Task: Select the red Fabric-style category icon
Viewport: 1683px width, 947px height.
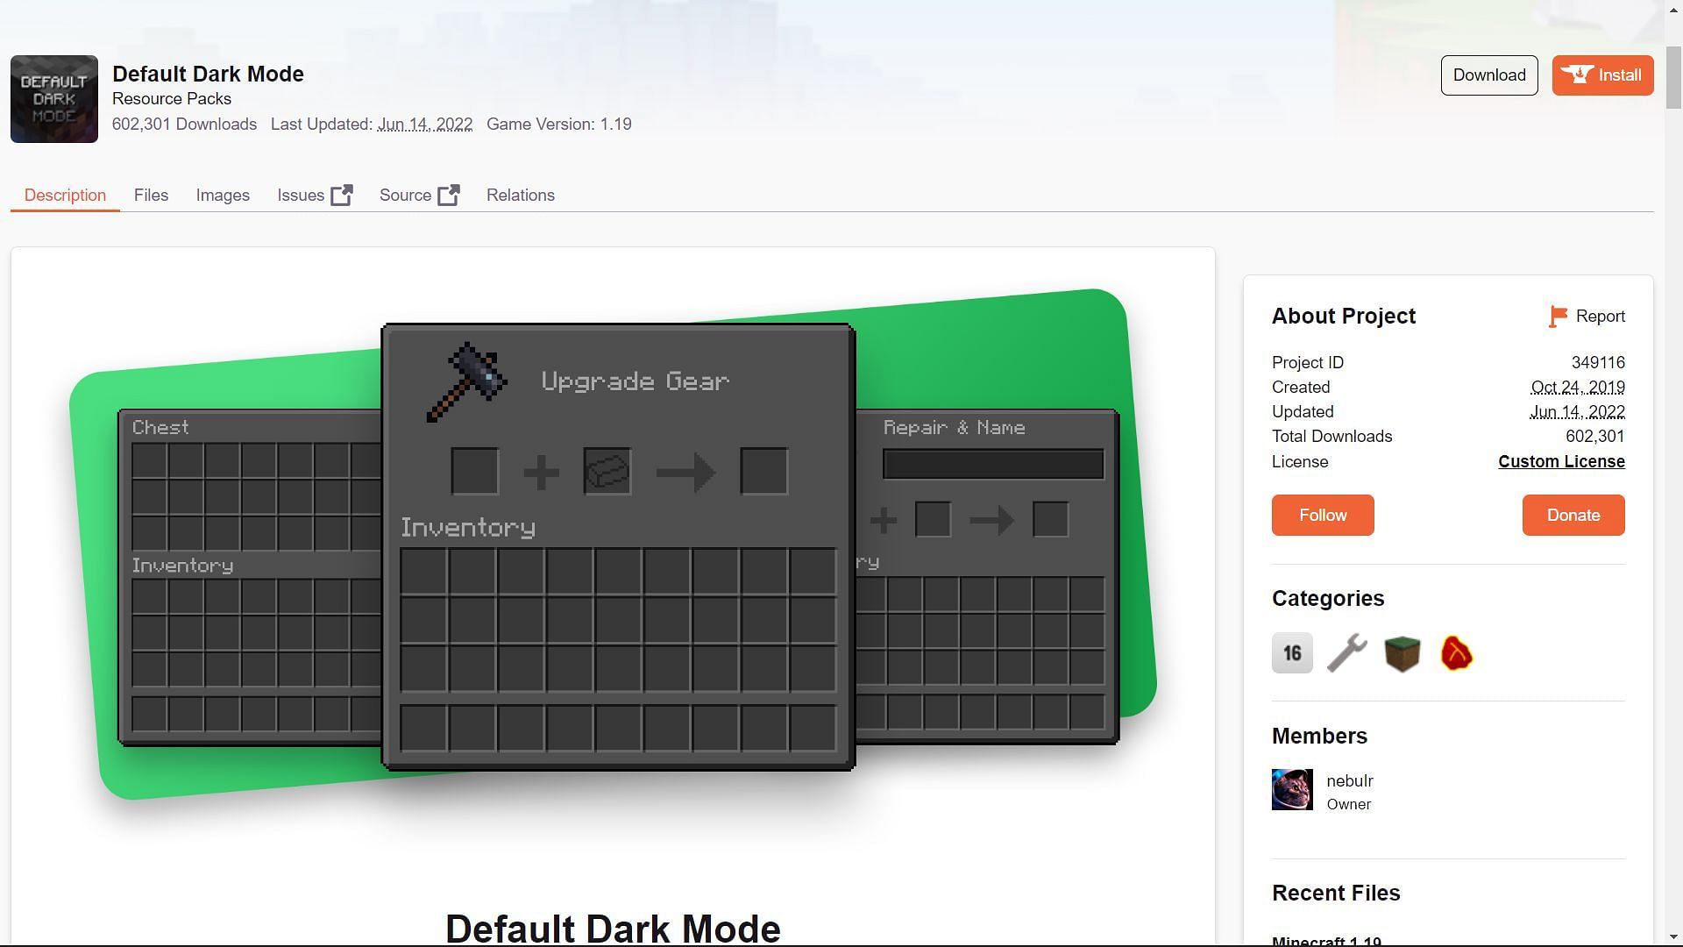Action: 1457,653
